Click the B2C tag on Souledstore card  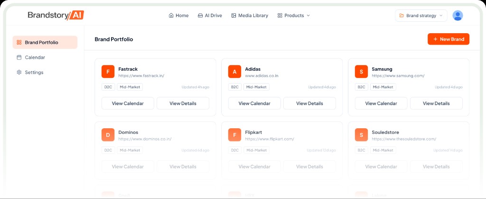point(362,151)
